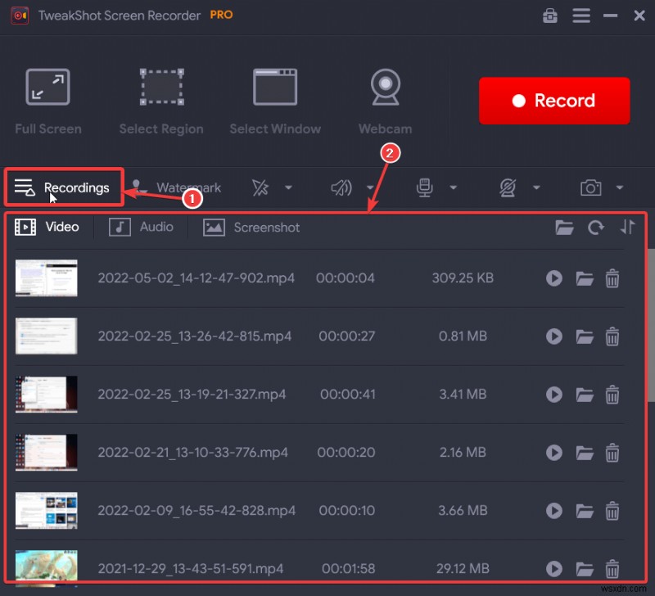Refresh the recordings list
Image resolution: width=655 pixels, height=596 pixels.
tap(596, 228)
